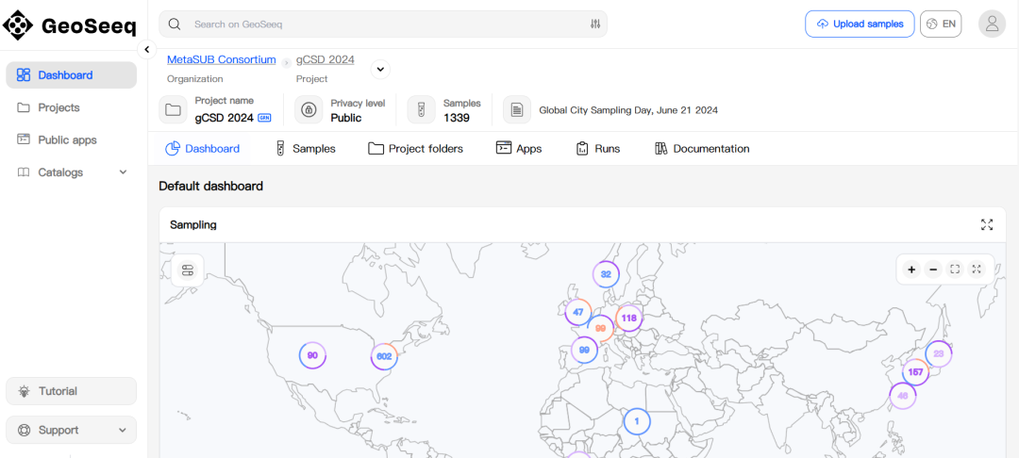This screenshot has height=458, width=1019.
Task: Open the Documentation tab
Action: click(702, 149)
